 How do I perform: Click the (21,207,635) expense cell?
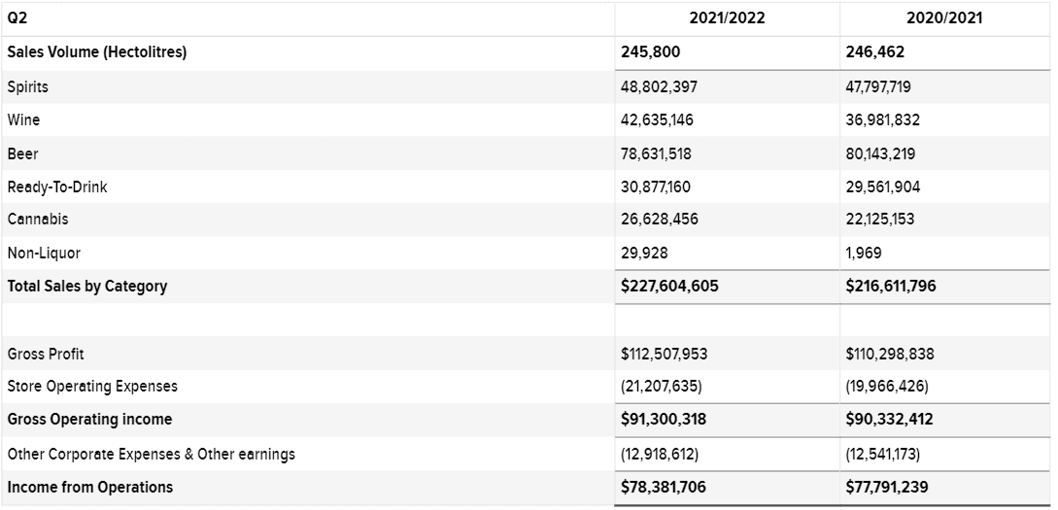(x=662, y=387)
